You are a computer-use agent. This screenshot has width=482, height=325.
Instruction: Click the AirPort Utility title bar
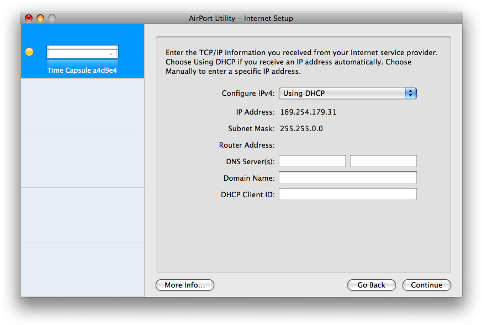241,18
